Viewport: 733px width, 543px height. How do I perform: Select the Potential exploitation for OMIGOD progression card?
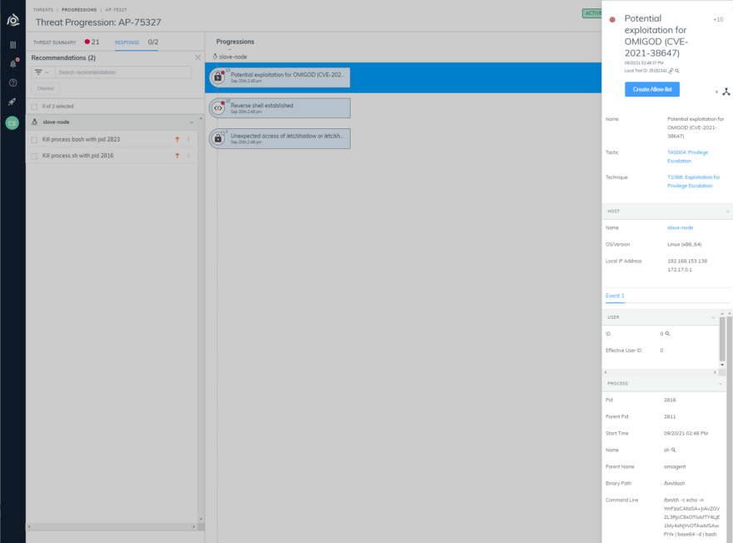(x=280, y=77)
